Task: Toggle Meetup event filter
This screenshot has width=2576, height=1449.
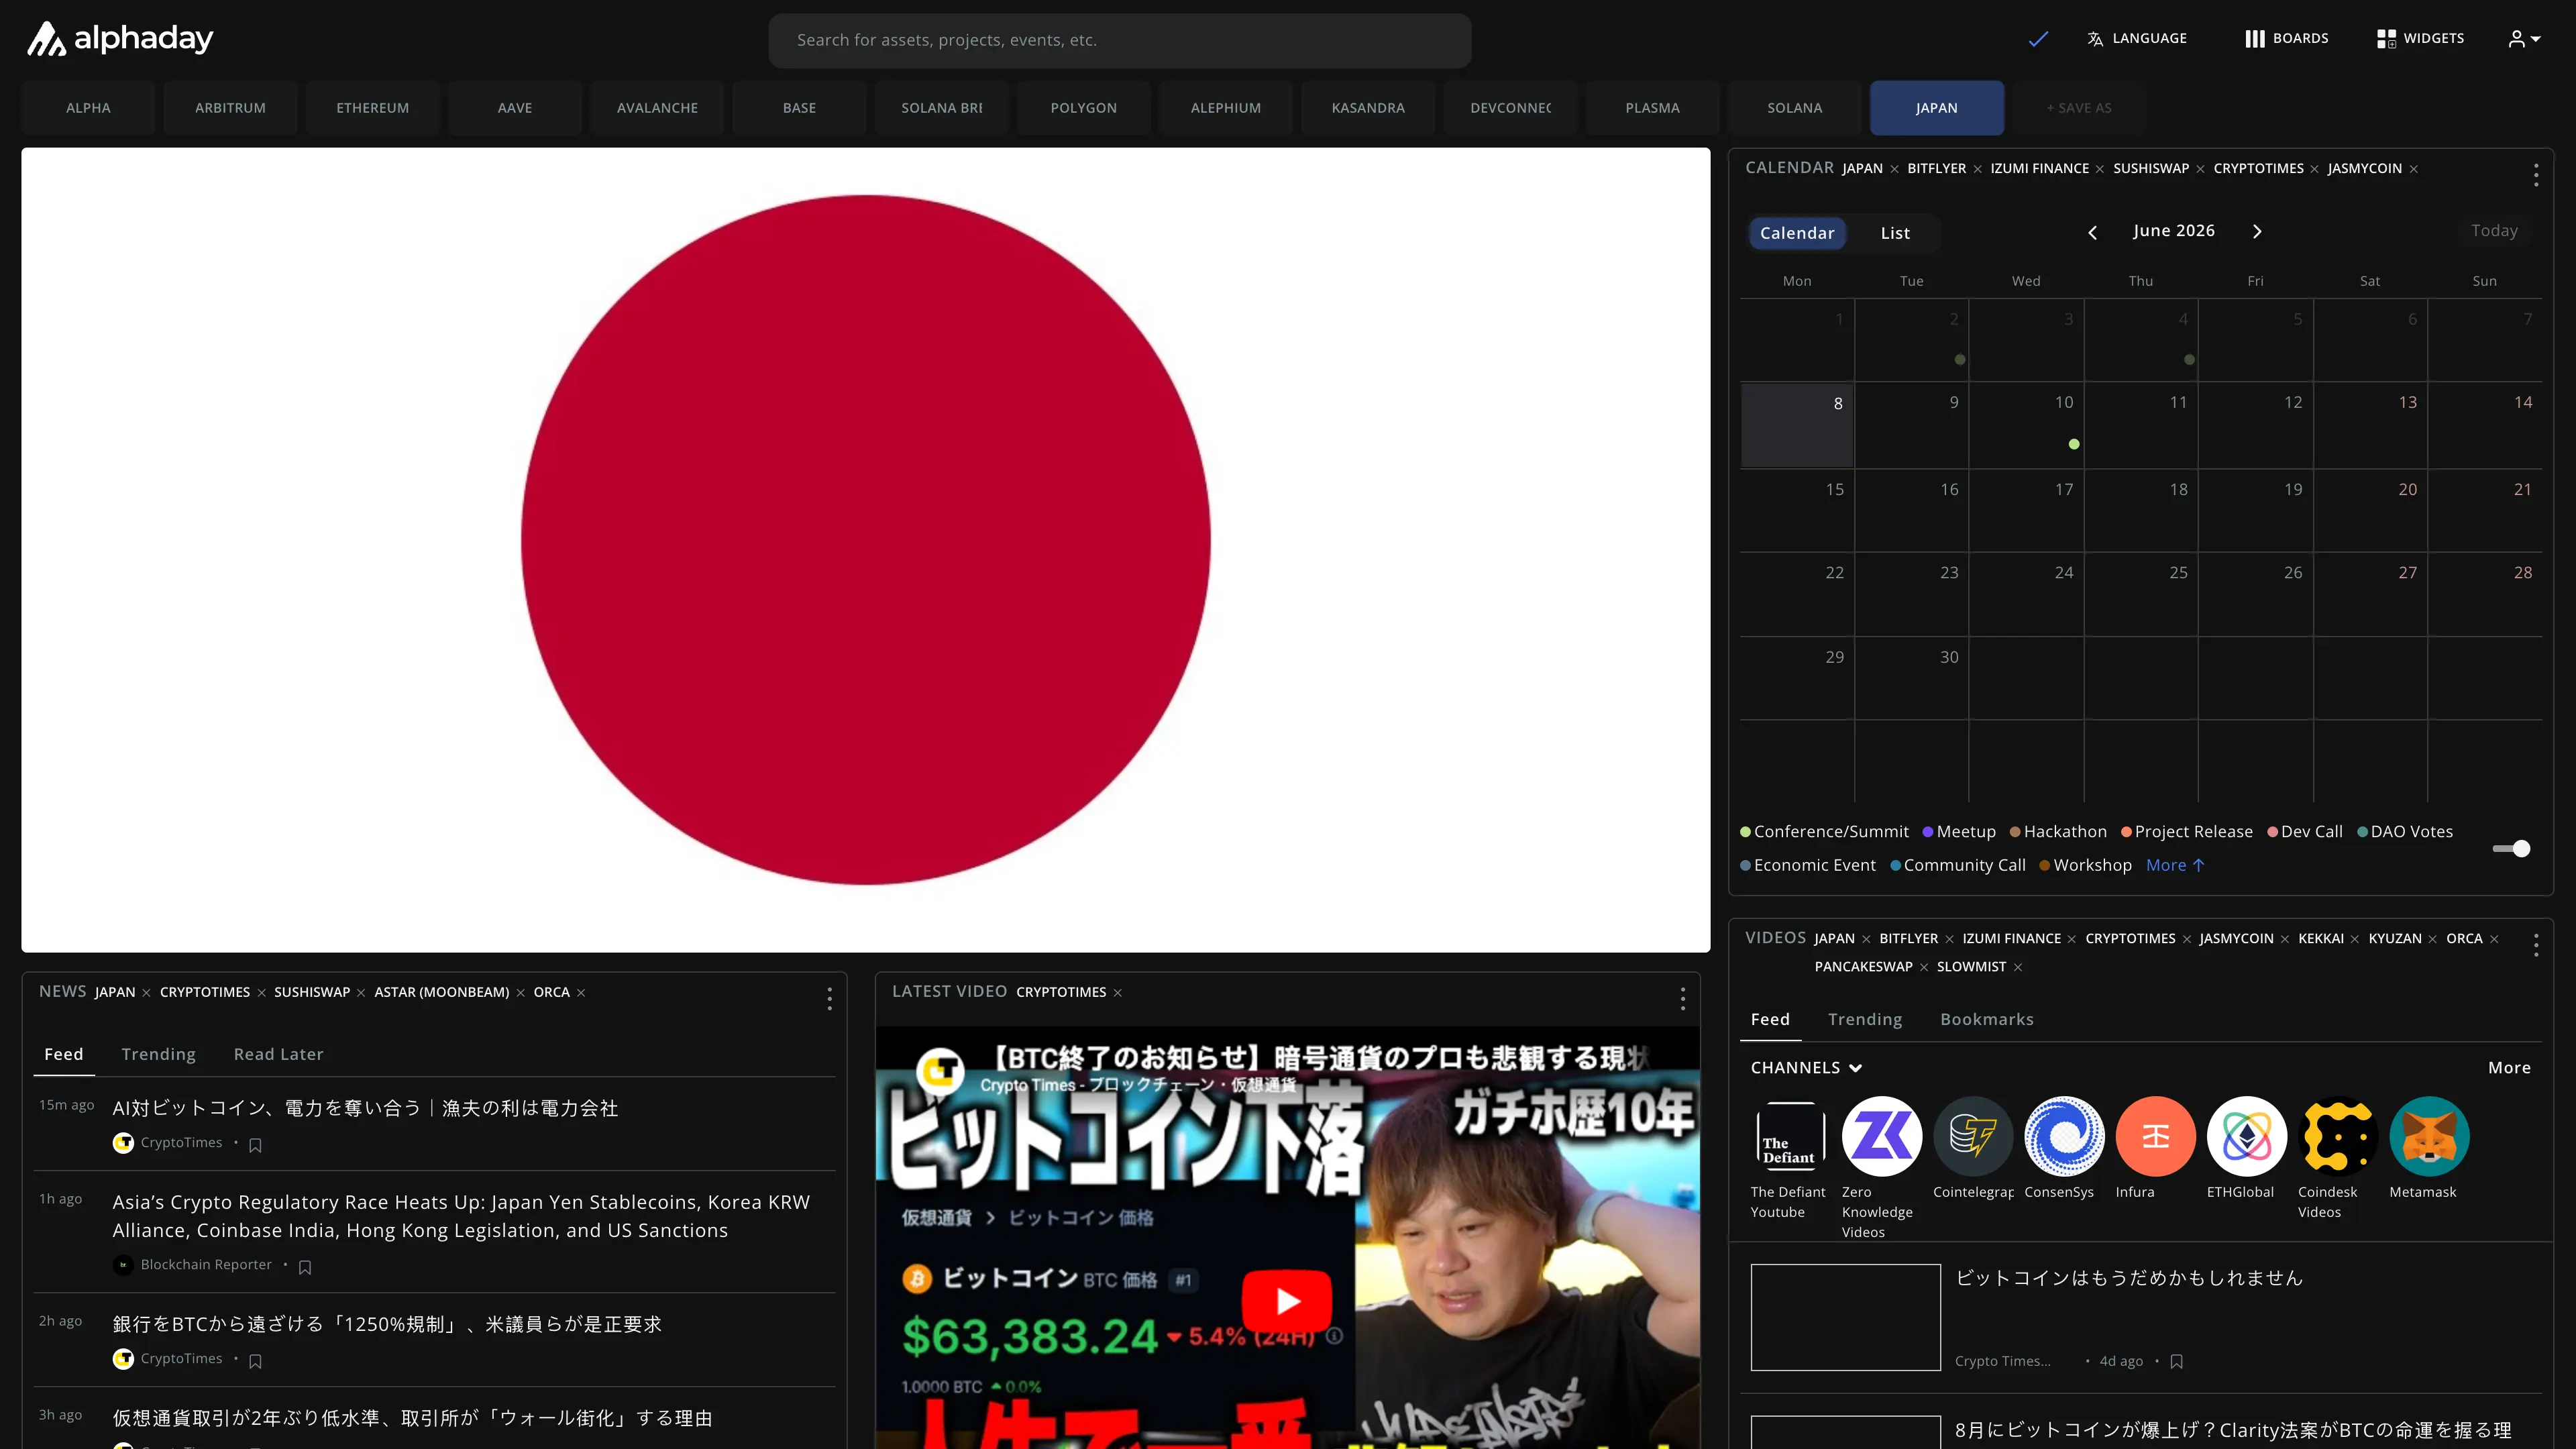Action: [x=1959, y=832]
